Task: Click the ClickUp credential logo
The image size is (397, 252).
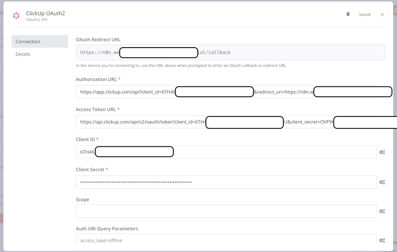Action: (x=16, y=15)
